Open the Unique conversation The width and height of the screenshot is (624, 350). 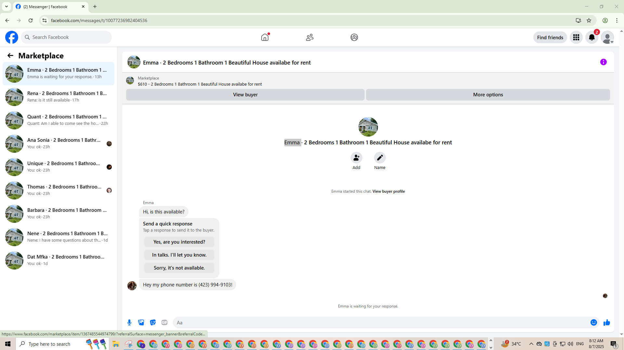[x=58, y=167]
